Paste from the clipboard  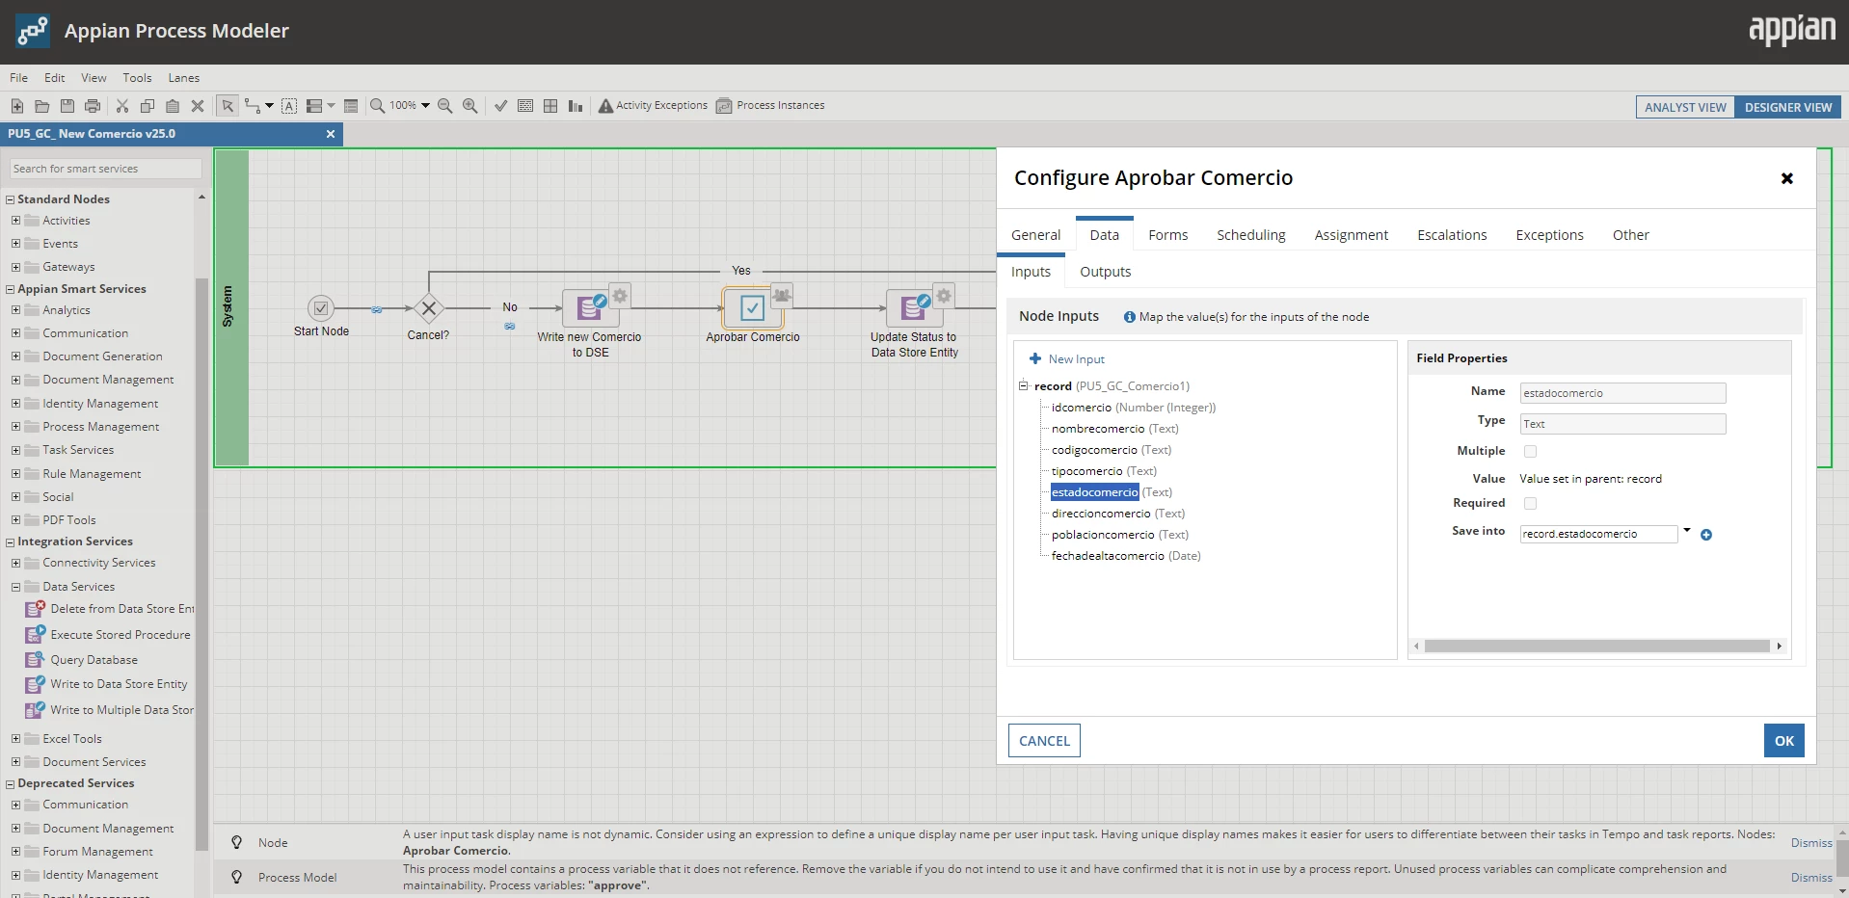(173, 106)
